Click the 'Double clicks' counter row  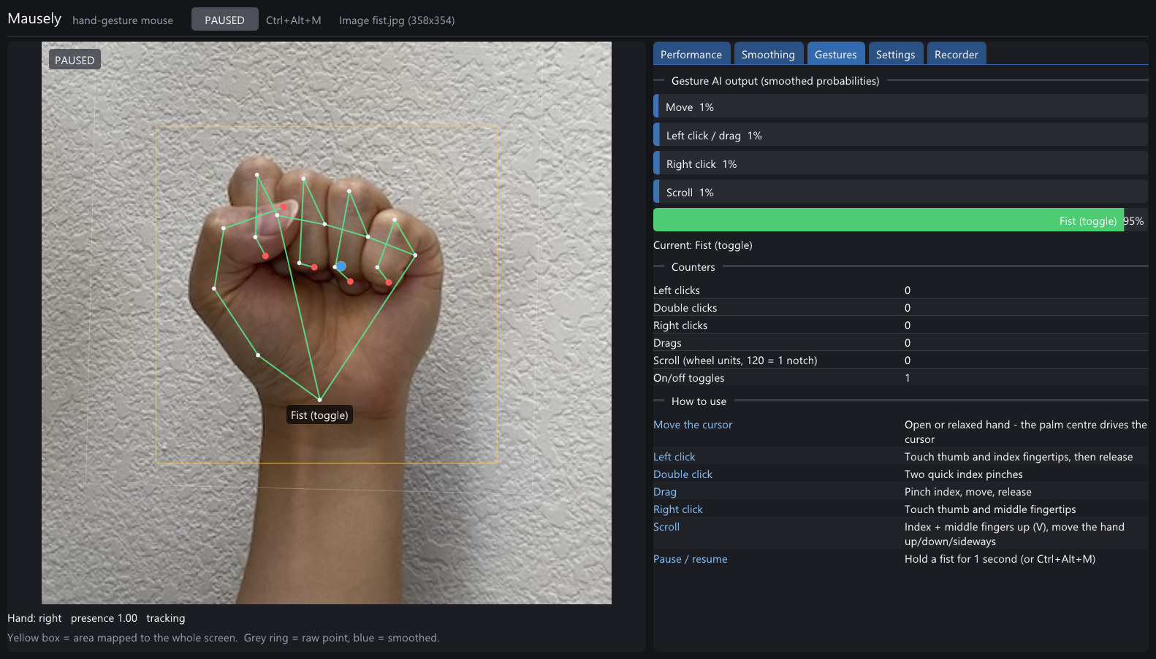tap(900, 308)
